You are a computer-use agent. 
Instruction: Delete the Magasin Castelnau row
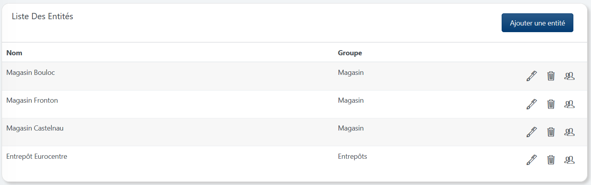[x=551, y=132]
